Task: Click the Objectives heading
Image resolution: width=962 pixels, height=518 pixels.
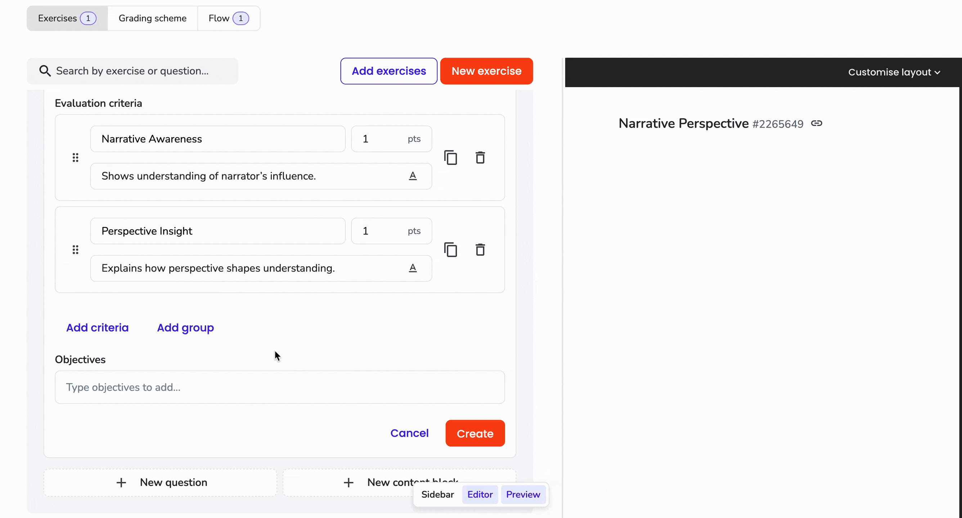Action: (x=80, y=359)
